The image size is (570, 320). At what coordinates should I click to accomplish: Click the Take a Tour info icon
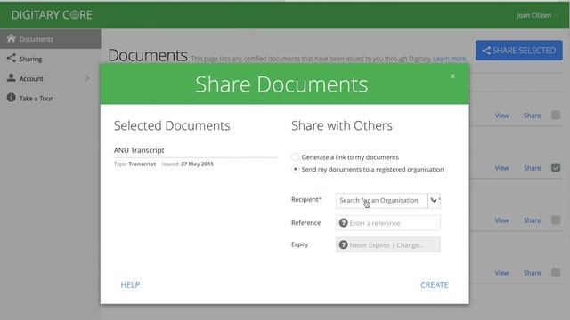click(12, 98)
